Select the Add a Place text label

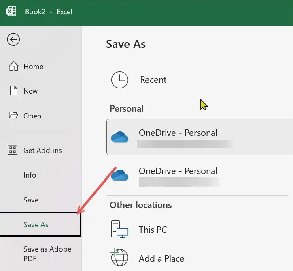pyautogui.click(x=161, y=258)
